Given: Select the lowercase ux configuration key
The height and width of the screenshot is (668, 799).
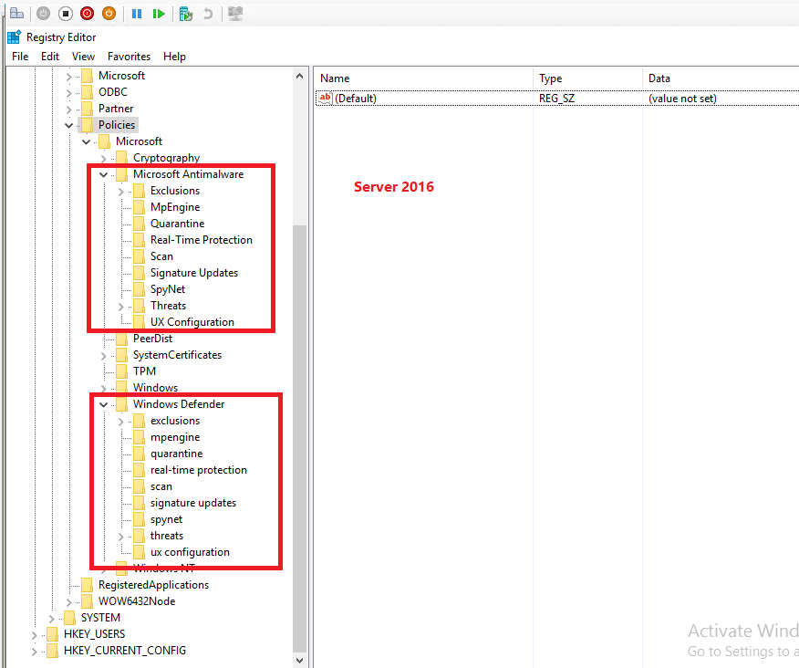Looking at the screenshot, I should 190,552.
